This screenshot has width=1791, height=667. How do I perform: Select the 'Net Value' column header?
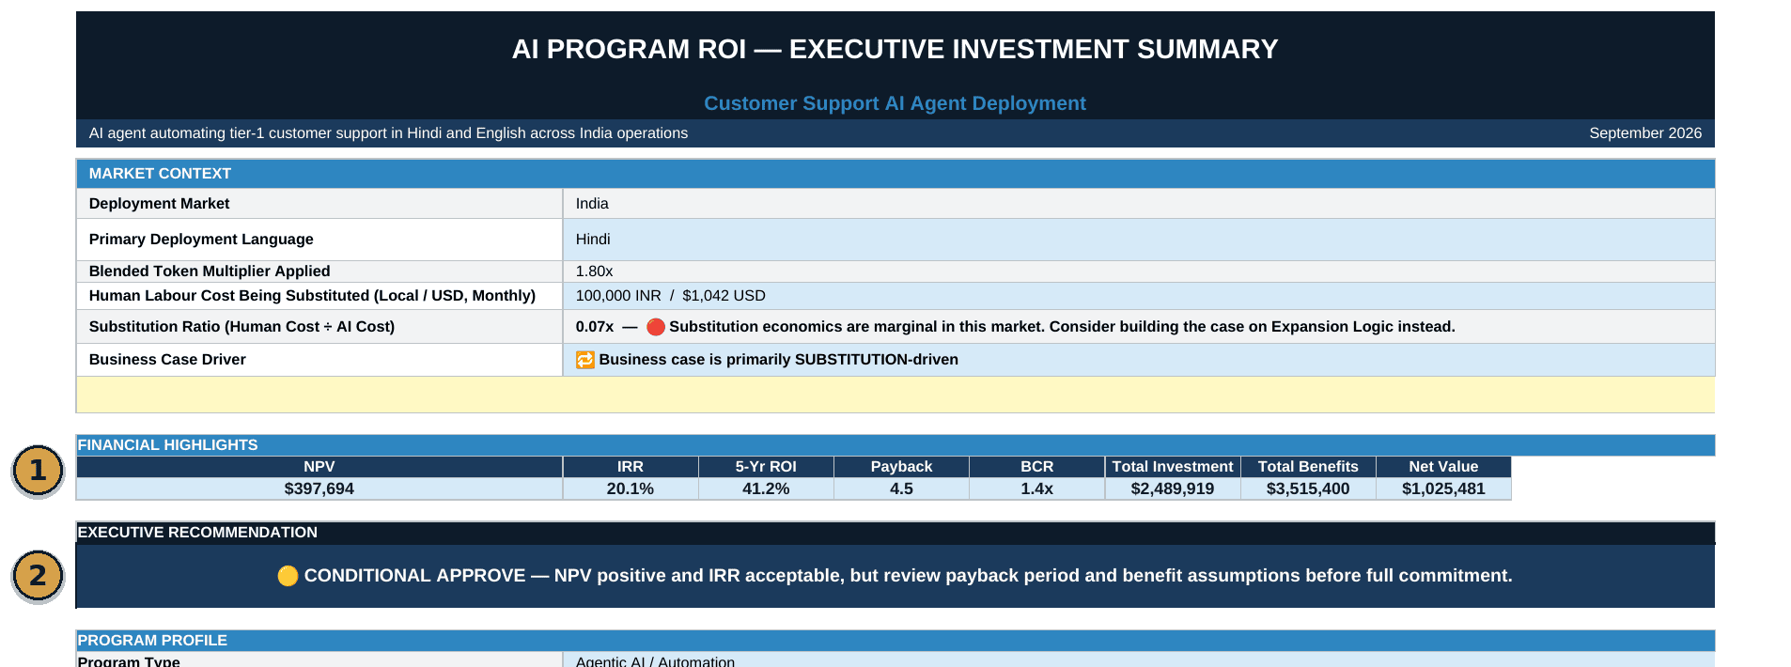(1443, 467)
